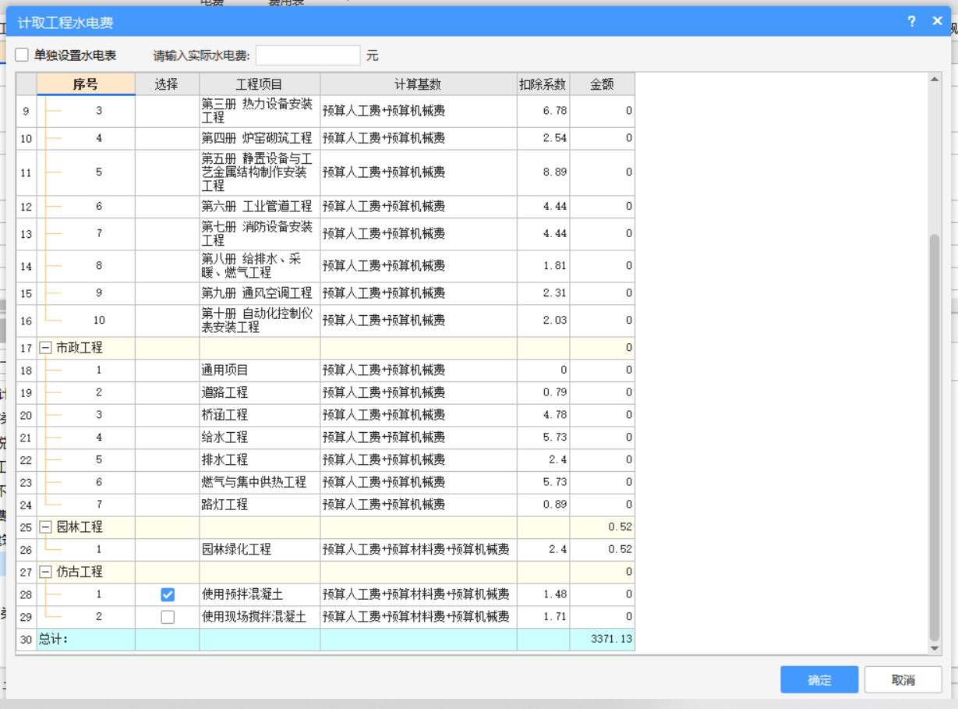Viewport: 958px width, 709px height.
Task: Select 通用项目 cell
Action: (260, 370)
